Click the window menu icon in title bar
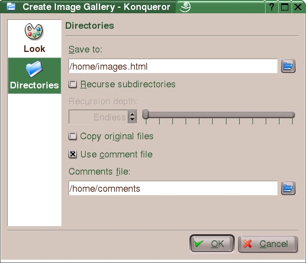This screenshot has height=263, width=306. pyautogui.click(x=11, y=7)
